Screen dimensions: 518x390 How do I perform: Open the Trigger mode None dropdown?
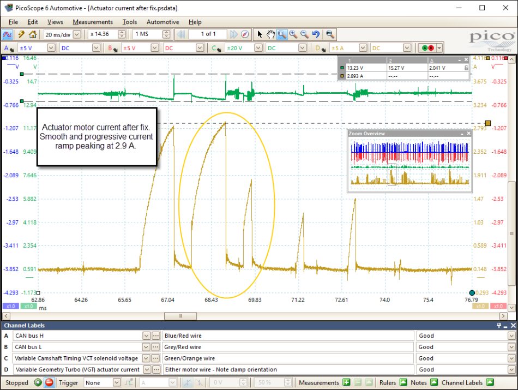point(117,382)
